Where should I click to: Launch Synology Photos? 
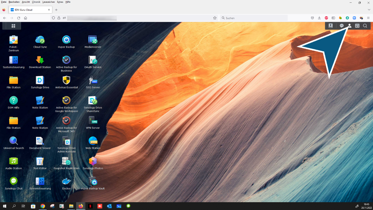[93, 161]
